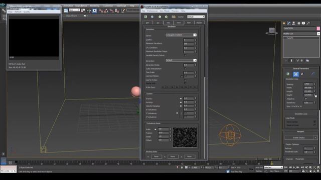The image size is (321, 180).
Task: Select the move tool in main toolbar
Action: pyautogui.click(x=89, y=10)
